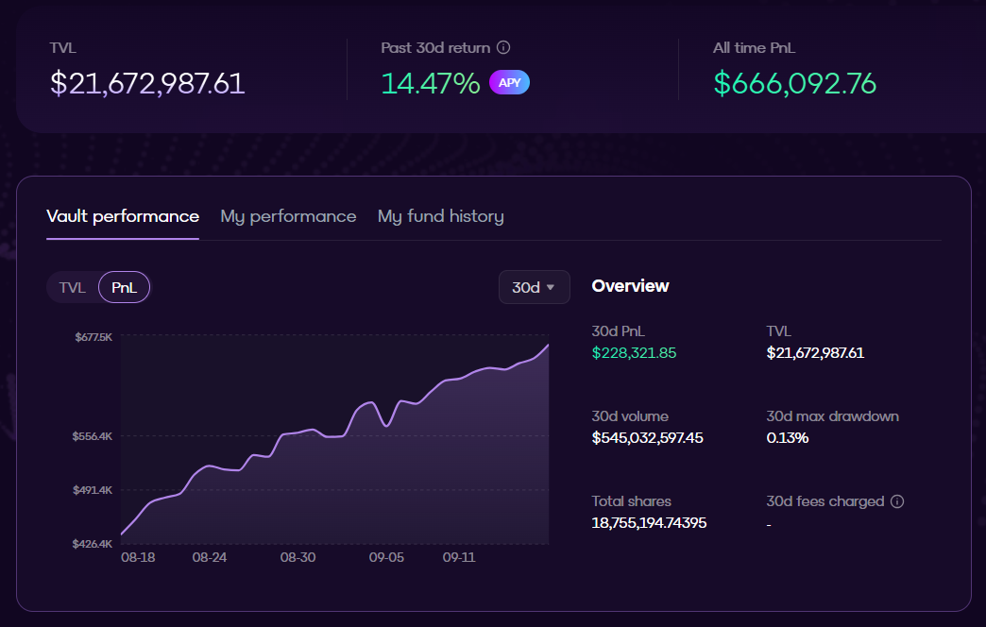Viewport: 986px width, 627px height.
Task: Click the 30d volume figure in Overview
Action: [x=647, y=438]
